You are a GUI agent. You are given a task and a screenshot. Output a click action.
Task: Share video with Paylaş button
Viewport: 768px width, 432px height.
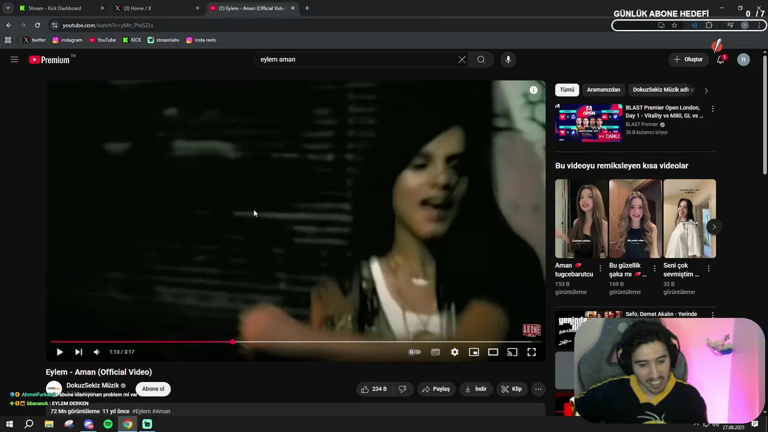436,389
